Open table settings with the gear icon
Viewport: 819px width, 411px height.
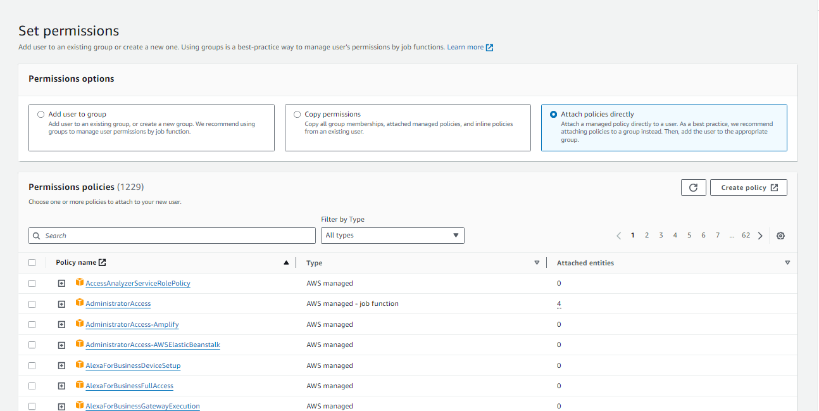780,235
